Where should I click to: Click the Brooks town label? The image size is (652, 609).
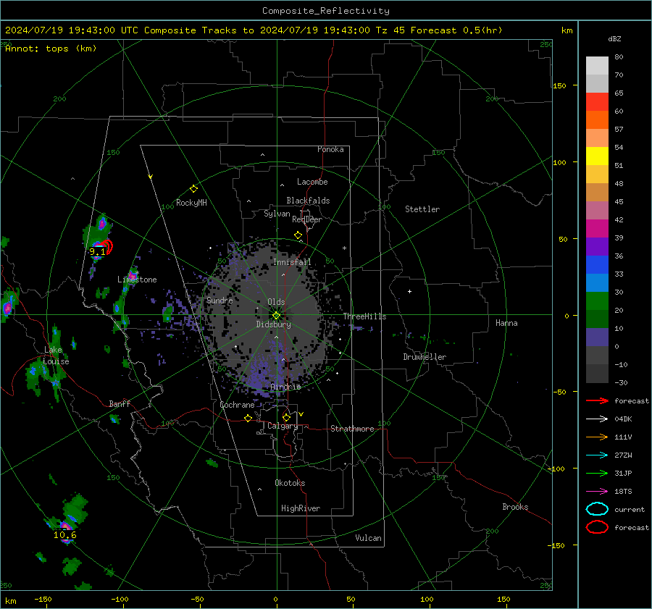click(515, 507)
